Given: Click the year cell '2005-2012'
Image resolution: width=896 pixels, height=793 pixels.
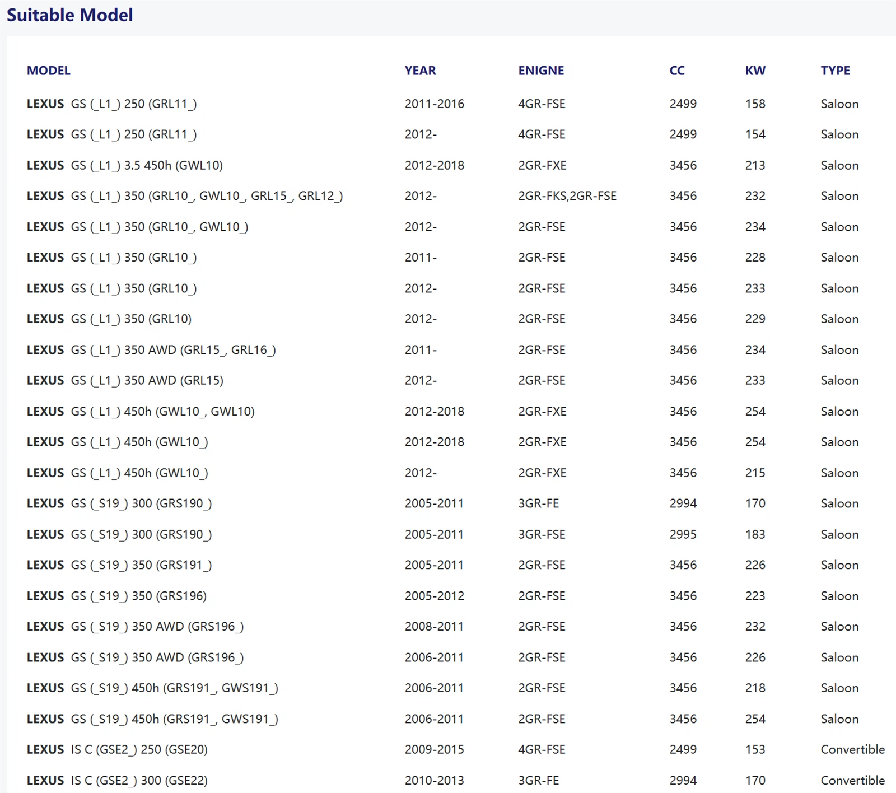Looking at the screenshot, I should [x=435, y=596].
